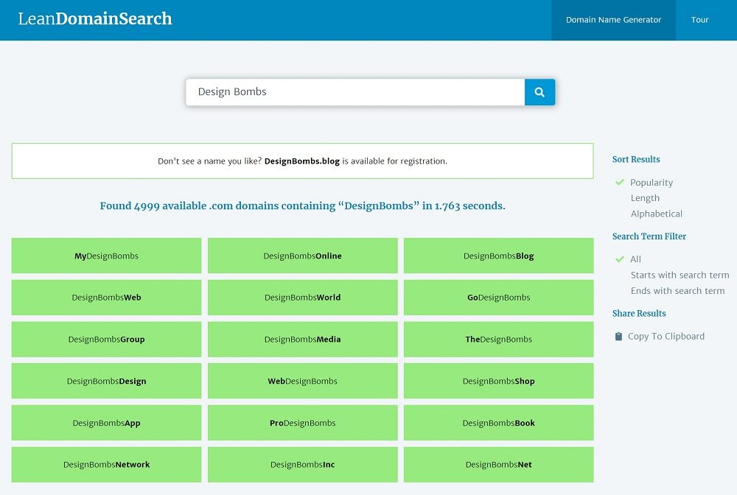The width and height of the screenshot is (737, 495).
Task: Sort results by Length
Action: [x=645, y=198]
